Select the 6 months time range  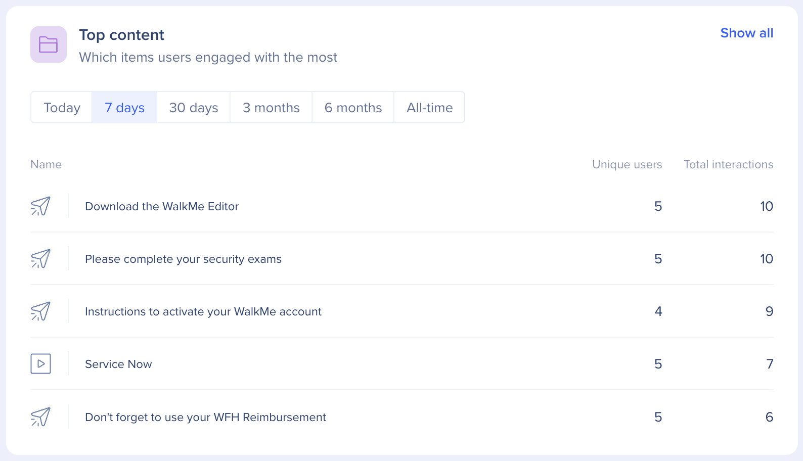[x=353, y=108]
